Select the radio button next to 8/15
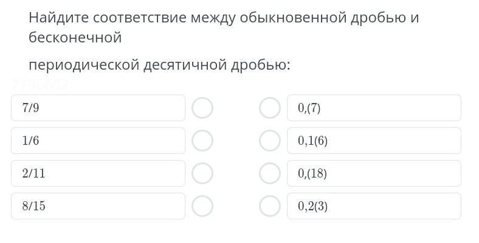479x243 pixels. point(202,207)
